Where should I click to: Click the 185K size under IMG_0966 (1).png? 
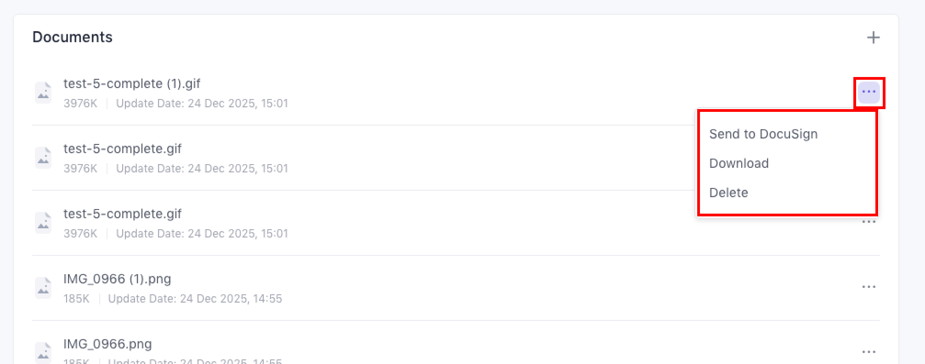click(x=76, y=299)
